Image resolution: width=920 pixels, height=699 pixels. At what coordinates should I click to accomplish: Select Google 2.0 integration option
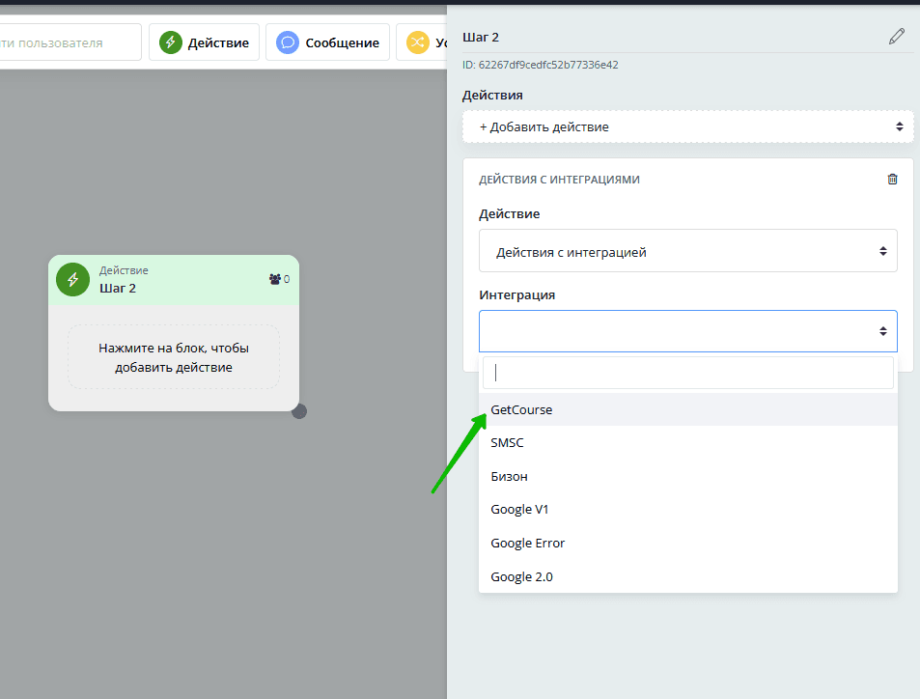(x=521, y=576)
